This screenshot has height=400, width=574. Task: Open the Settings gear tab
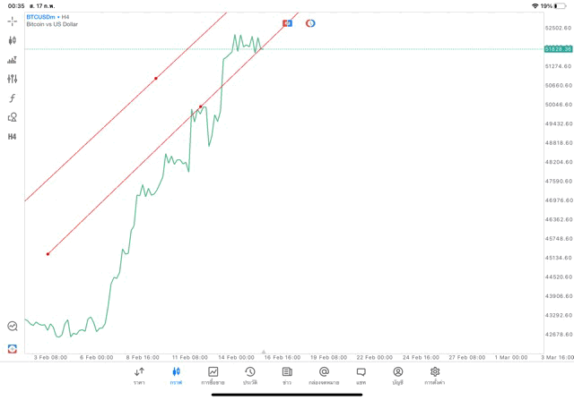[x=435, y=375]
